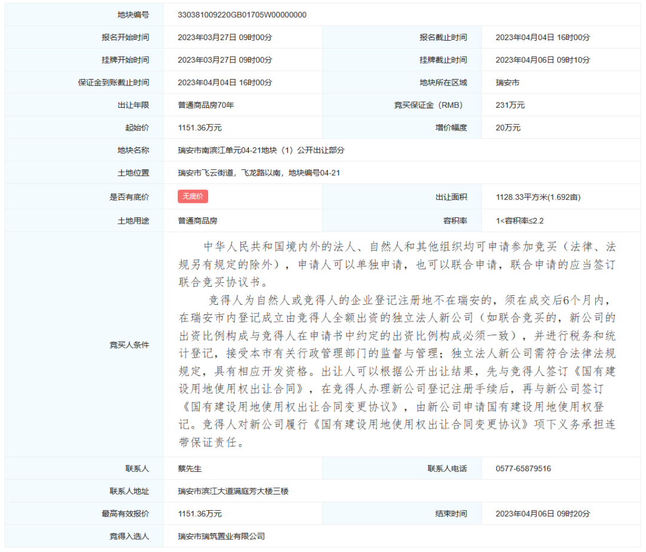Click the region value 瑞安市
This screenshot has height=552, width=646.
click(x=507, y=83)
